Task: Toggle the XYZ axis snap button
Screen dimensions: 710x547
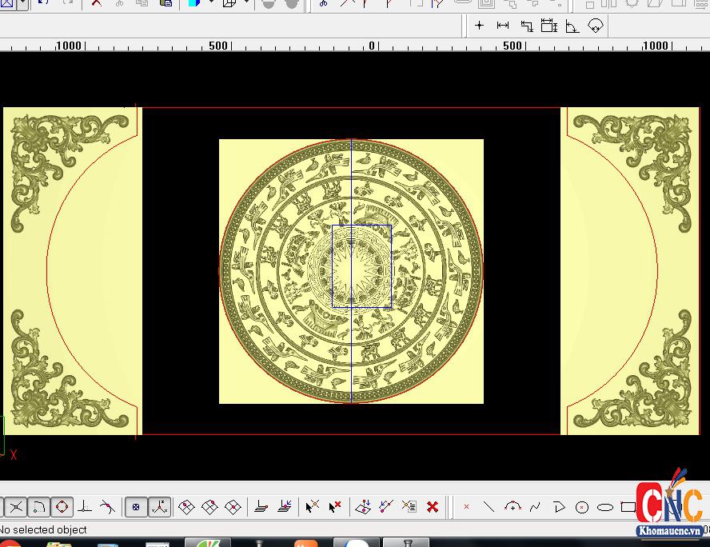Action: tap(160, 507)
